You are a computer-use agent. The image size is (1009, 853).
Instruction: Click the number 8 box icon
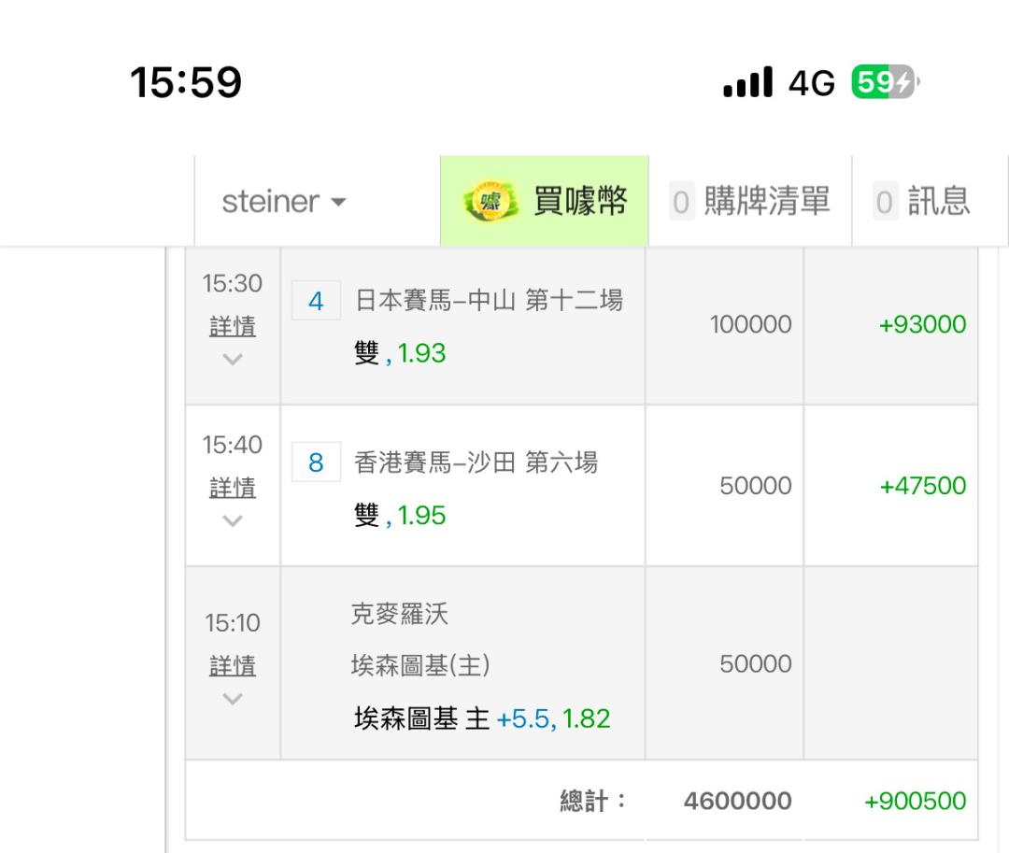316,462
